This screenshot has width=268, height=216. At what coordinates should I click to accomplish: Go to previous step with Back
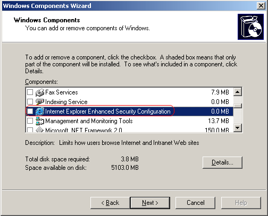click(x=110, y=203)
